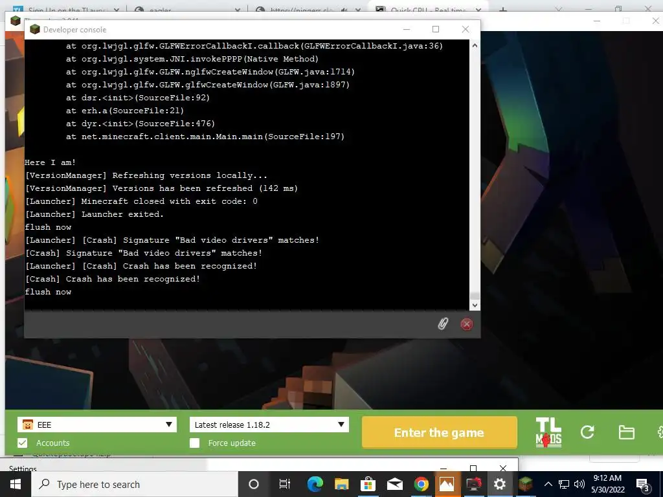Click the TLauncher window grass block icon

[16, 20]
